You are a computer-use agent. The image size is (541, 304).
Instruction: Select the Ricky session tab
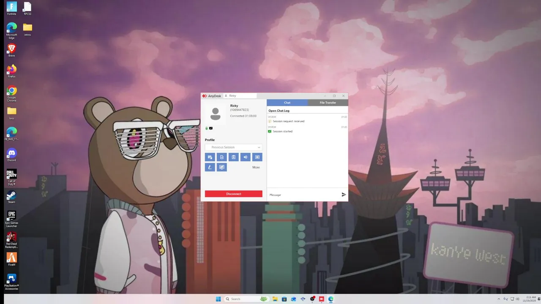click(x=240, y=96)
